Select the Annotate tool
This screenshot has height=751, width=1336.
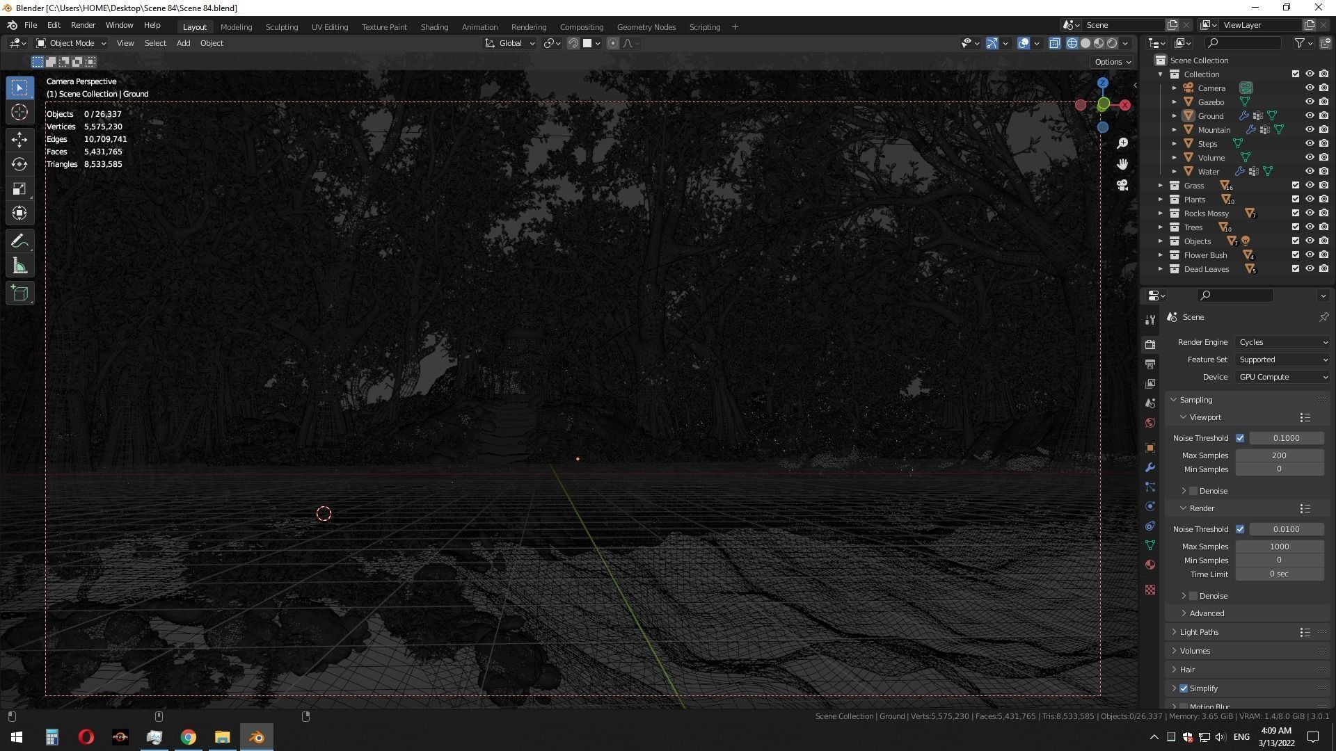[19, 241]
